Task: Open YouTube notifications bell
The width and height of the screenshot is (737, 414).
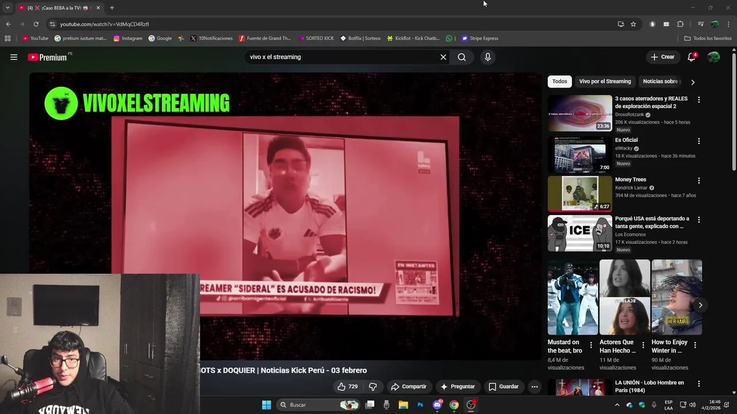Action: [x=692, y=57]
